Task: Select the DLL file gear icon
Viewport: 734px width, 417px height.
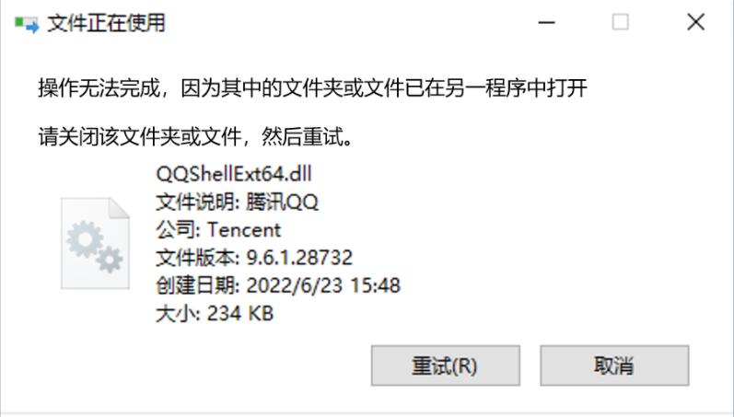Action: [x=95, y=243]
